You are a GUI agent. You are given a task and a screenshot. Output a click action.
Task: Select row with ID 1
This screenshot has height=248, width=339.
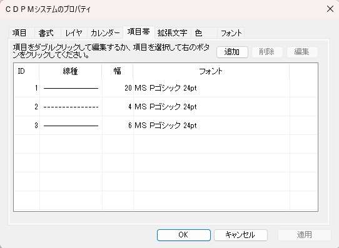166,88
